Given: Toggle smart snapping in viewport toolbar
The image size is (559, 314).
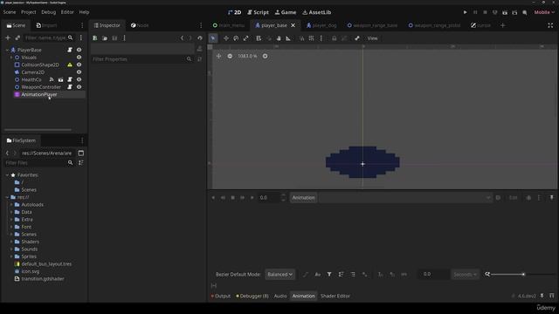Looking at the screenshot, I should point(302,38).
